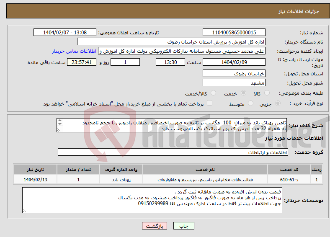Click the general description text area
The image size is (330, 237).
pyautogui.click(x=172, y=125)
